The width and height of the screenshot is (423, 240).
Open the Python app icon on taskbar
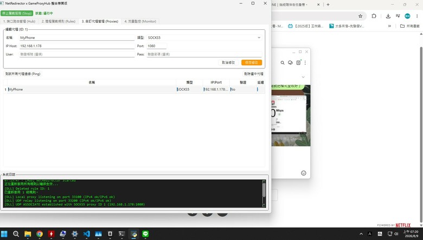(134, 234)
